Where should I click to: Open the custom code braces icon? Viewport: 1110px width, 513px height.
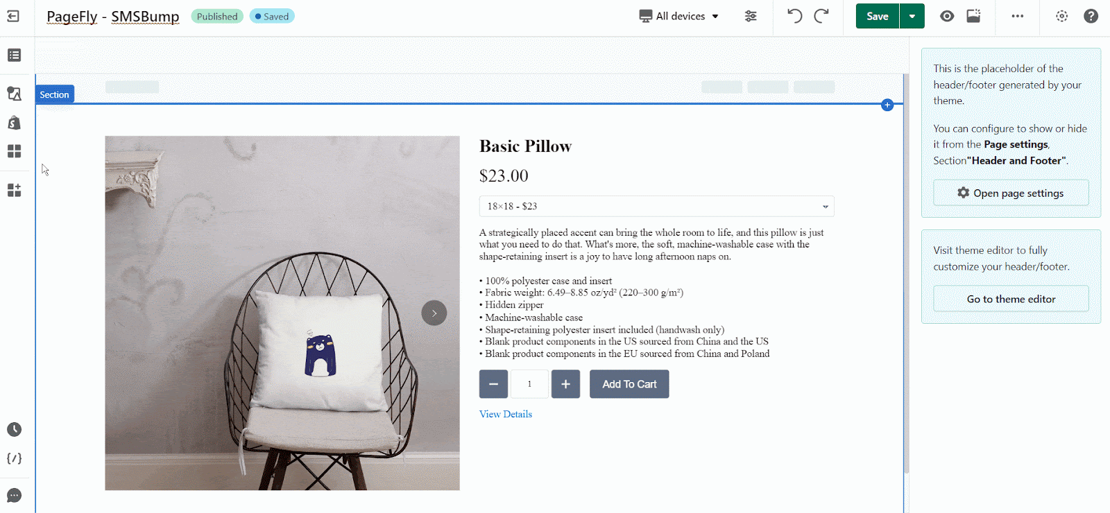pyautogui.click(x=14, y=458)
